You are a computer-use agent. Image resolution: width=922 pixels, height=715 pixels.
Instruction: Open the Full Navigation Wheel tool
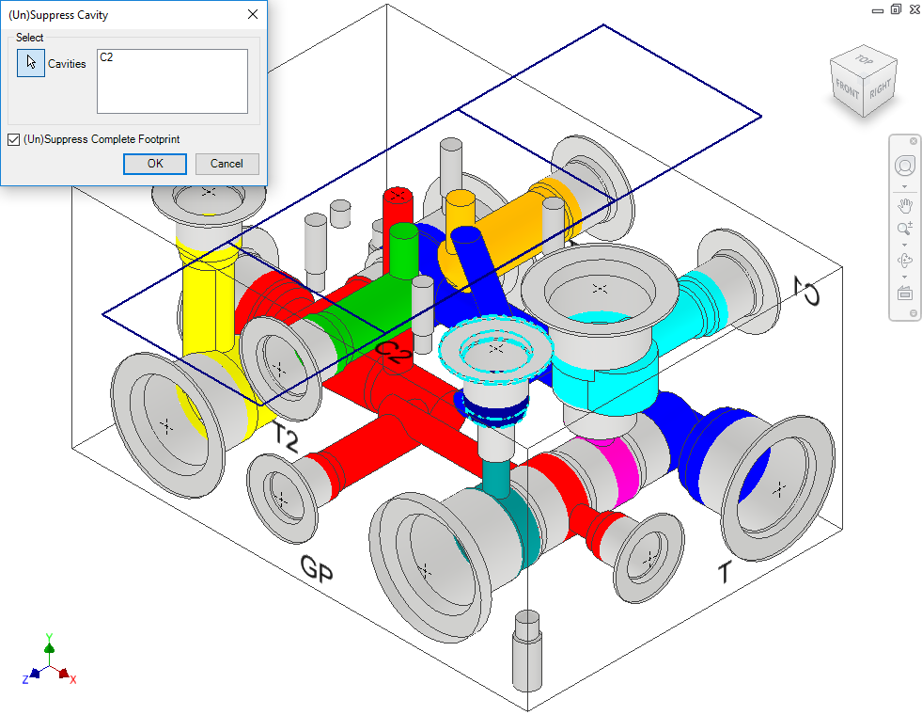(x=905, y=166)
